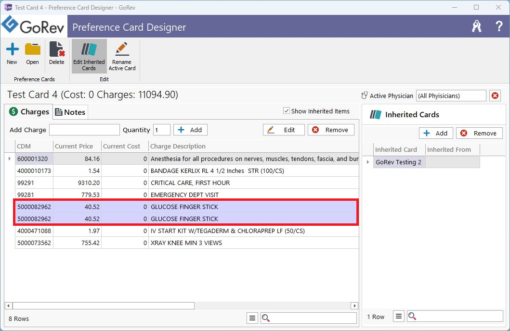Click the scroll right arrow
Viewport: 510px width, 331px height.
tap(354, 306)
